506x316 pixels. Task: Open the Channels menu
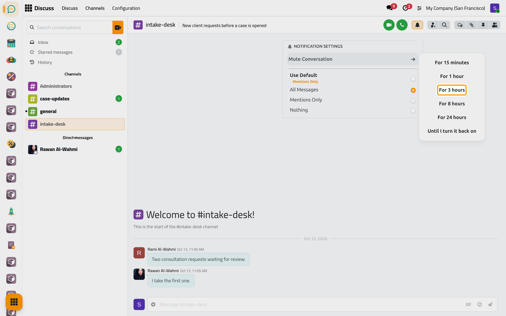coord(95,8)
